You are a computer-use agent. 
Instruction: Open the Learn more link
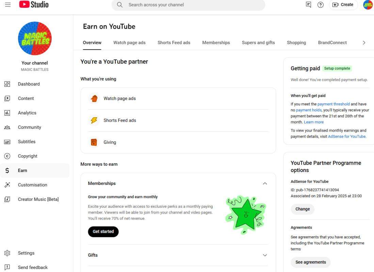pyautogui.click(x=314, y=122)
